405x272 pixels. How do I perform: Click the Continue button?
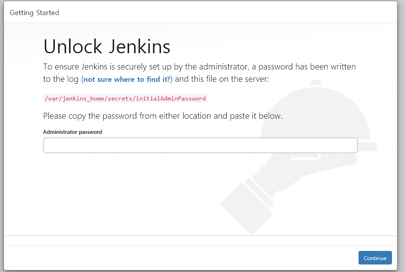click(375, 258)
